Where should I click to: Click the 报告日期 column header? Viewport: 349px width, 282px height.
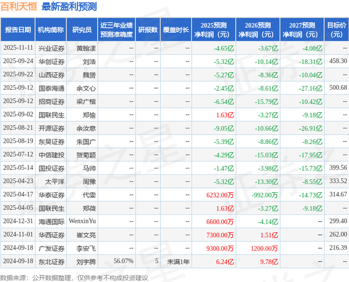pos(18,29)
